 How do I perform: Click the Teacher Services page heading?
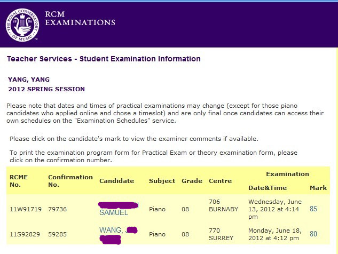point(104,59)
